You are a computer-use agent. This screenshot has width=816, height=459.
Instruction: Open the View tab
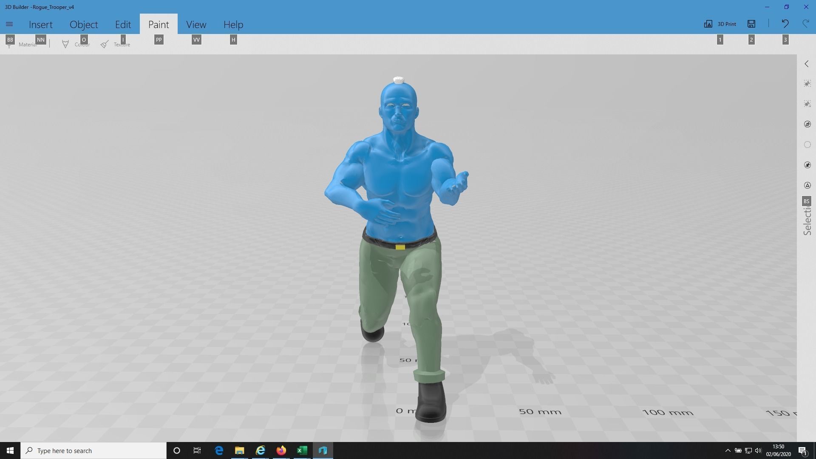pos(196,25)
